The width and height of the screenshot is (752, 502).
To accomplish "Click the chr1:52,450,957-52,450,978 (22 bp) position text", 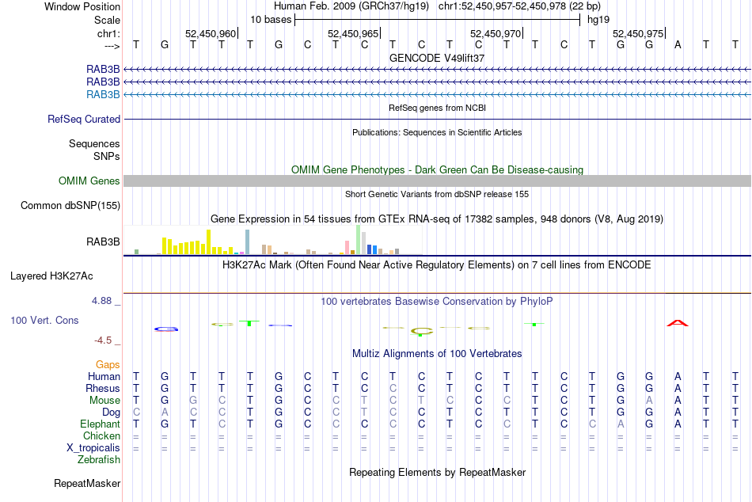I will pos(519,6).
